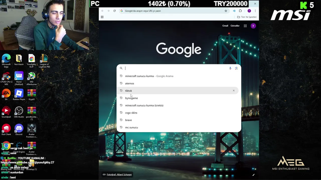Go back using Chrome's back arrow
The width and height of the screenshot is (321, 180).
coord(102,11)
